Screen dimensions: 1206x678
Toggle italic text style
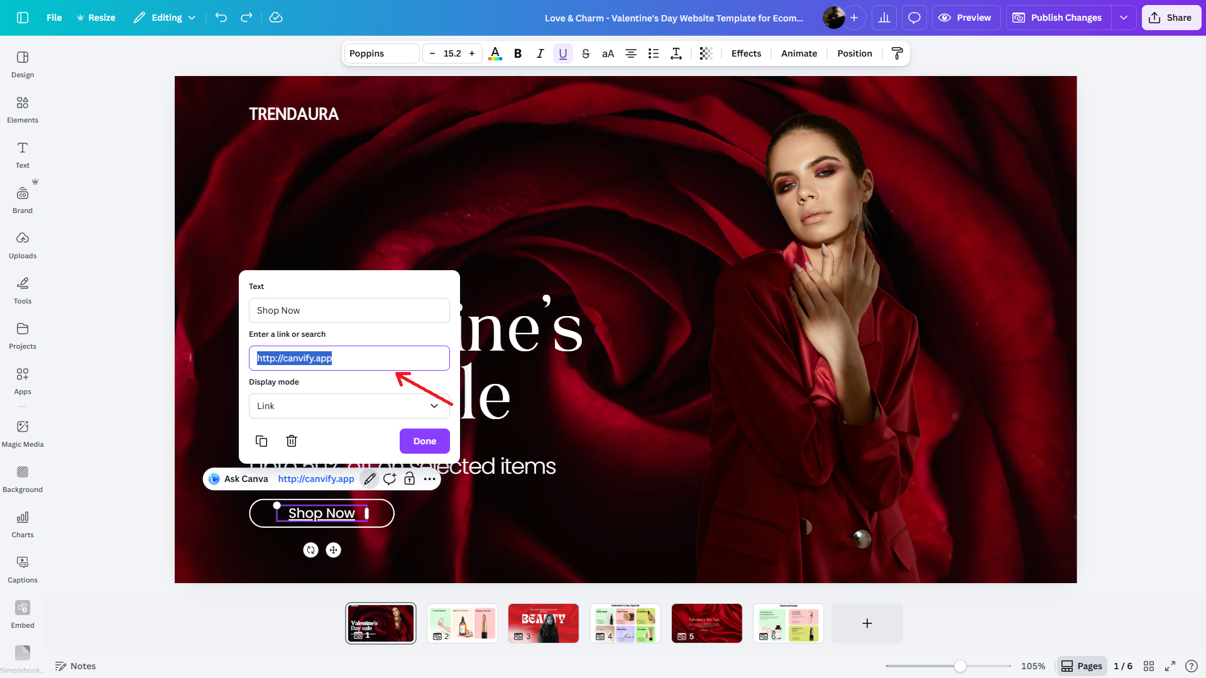[540, 53]
